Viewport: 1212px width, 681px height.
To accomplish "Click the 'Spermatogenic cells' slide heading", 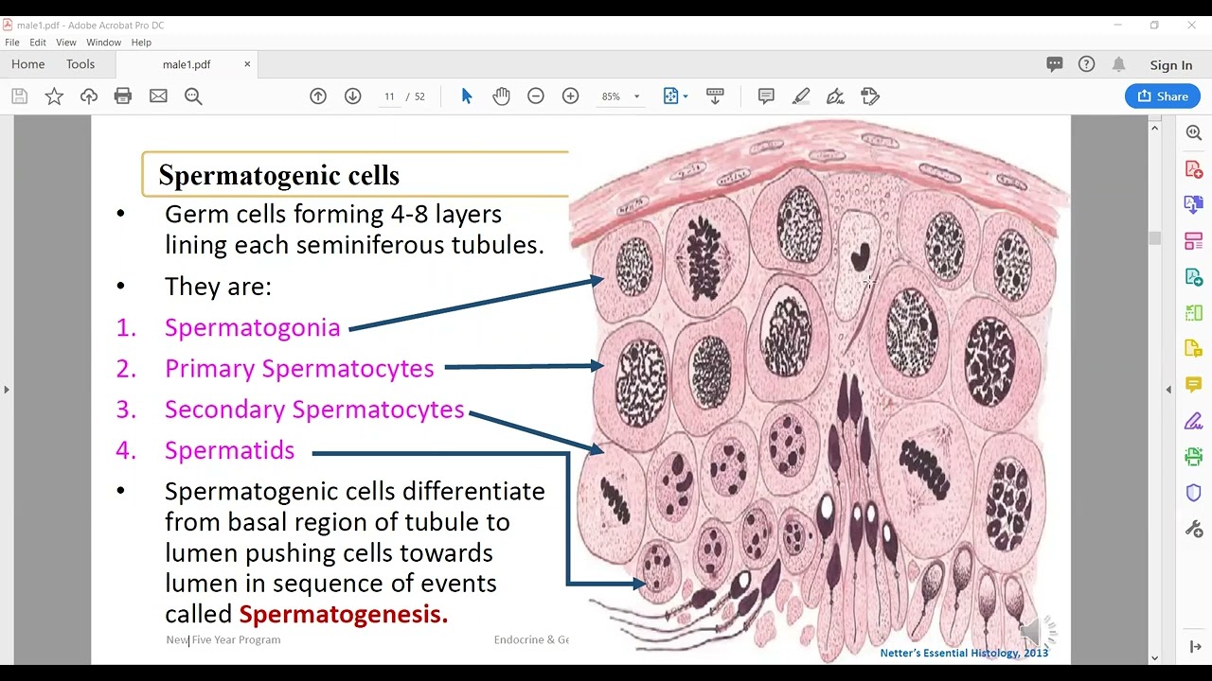I will point(279,175).
